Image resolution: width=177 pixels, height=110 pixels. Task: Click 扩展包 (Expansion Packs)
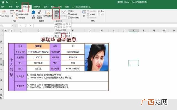[91, 14]
